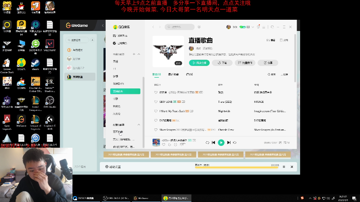Like the currently playing song in player bar

click(x=164, y=145)
